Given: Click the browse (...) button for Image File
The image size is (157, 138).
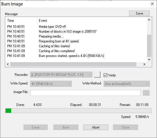Looking at the screenshot, I should (146, 93).
